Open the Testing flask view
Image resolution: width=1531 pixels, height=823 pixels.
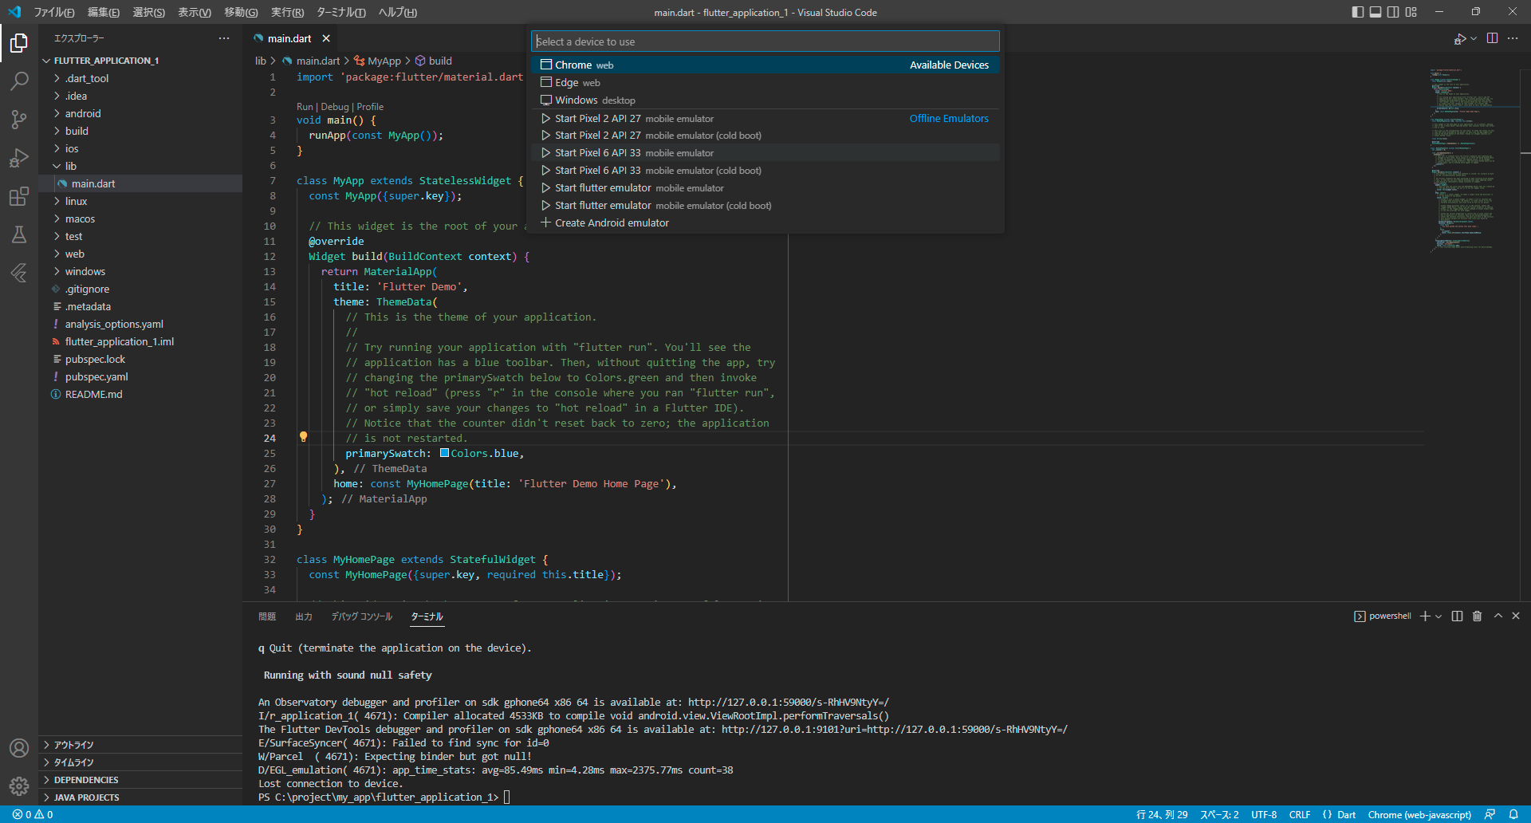click(19, 234)
